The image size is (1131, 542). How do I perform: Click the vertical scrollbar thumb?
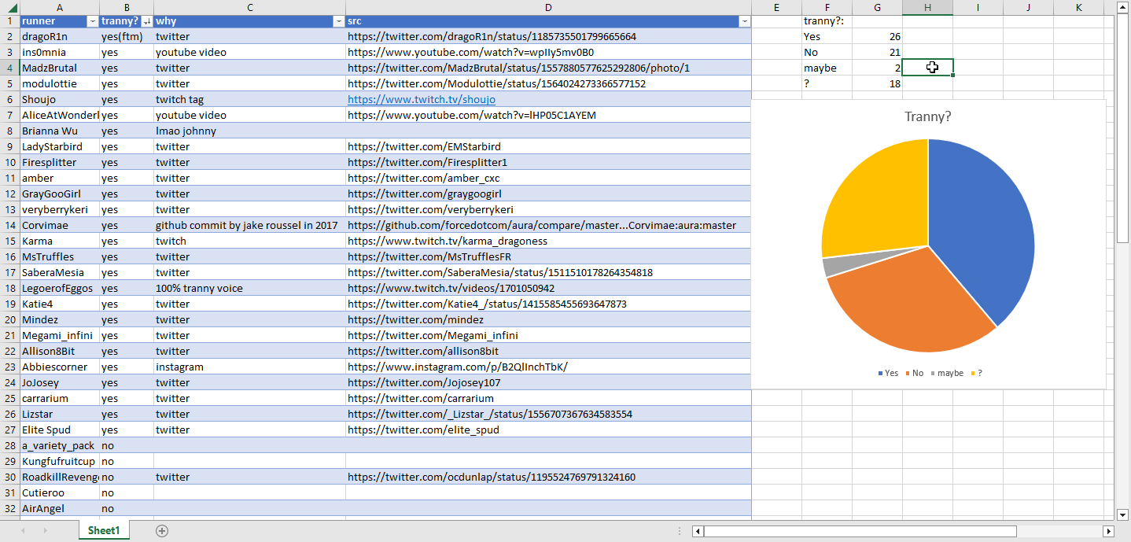click(1122, 127)
